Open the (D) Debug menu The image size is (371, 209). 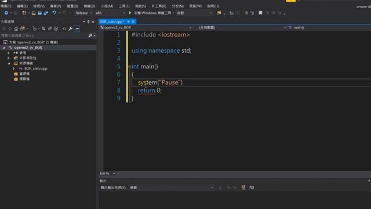(x=89, y=6)
